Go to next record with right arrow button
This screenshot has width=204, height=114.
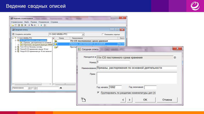click(130, 100)
